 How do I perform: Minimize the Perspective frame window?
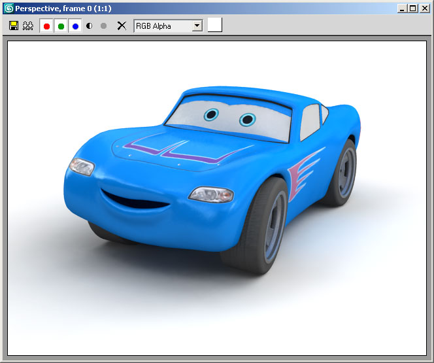coord(402,9)
